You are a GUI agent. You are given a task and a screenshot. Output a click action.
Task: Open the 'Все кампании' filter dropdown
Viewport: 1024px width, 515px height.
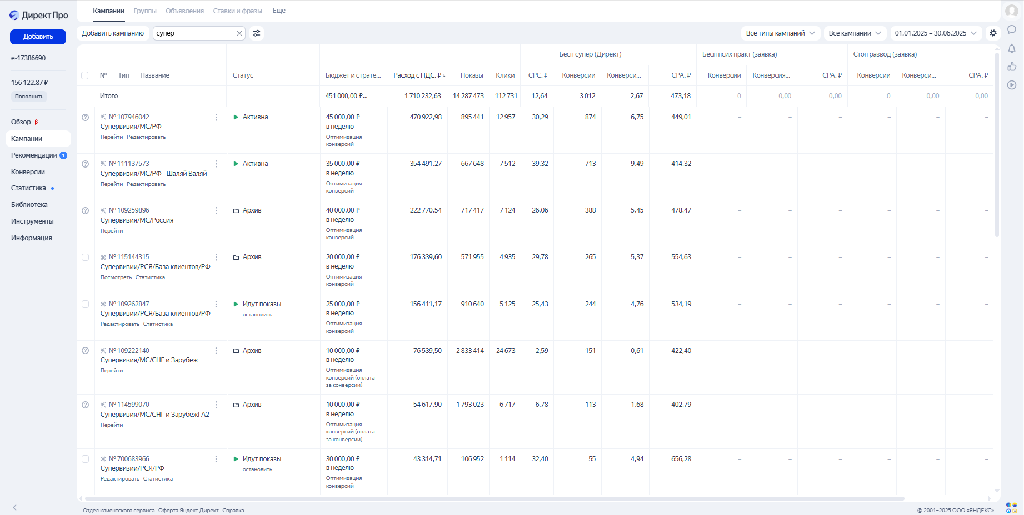click(855, 33)
